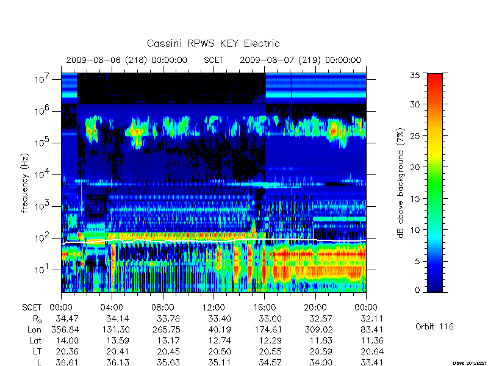Click the 10^7 frequency tick label
Viewport: 488px width, 366px height.
41,79
